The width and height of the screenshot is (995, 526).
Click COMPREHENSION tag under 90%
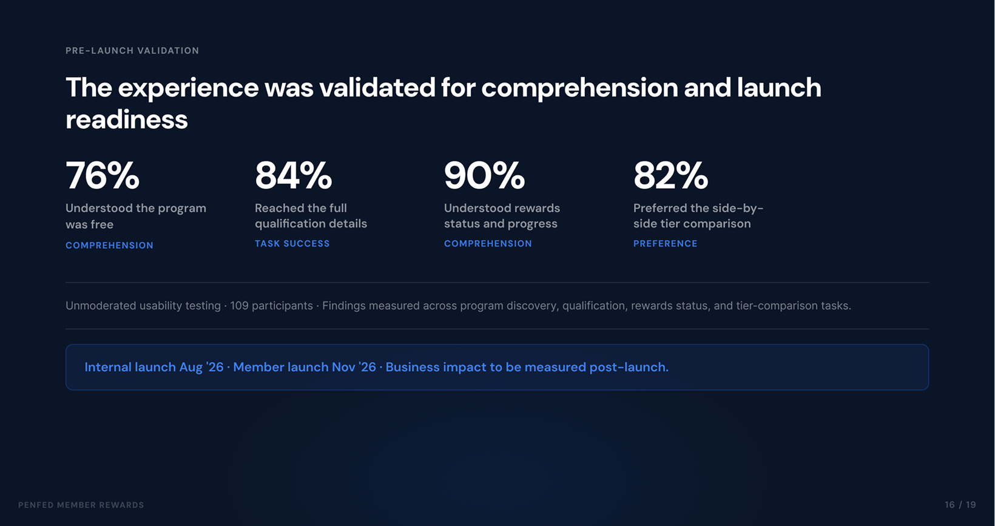click(488, 243)
